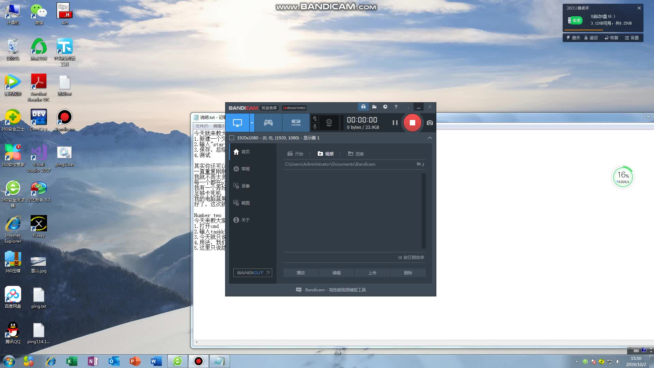Viewport: 654px width, 368px height.
Task: Click the 微信 desktop icon
Action: point(38,14)
